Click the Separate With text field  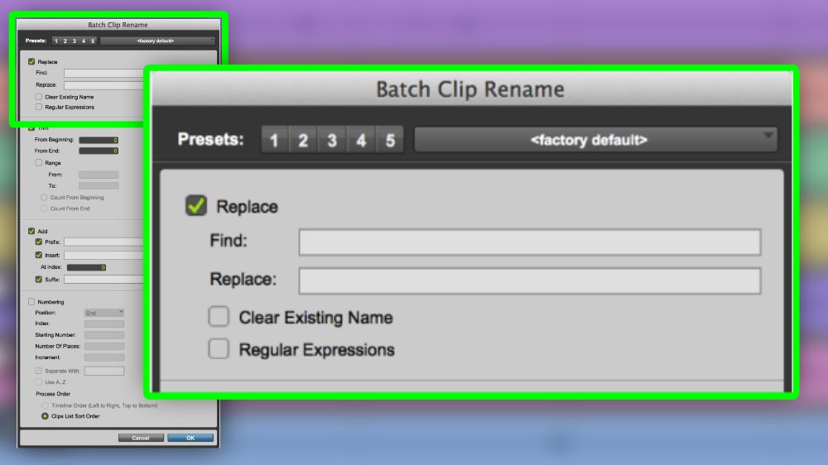coord(104,371)
